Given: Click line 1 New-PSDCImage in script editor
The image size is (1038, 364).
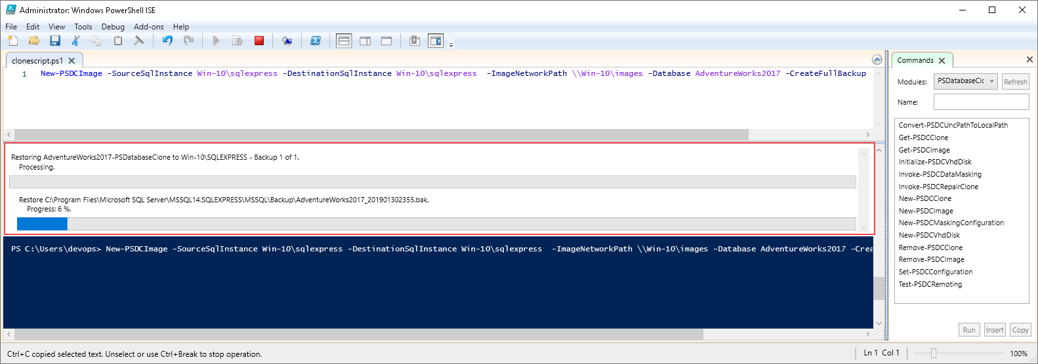Looking at the screenshot, I should 72,73.
